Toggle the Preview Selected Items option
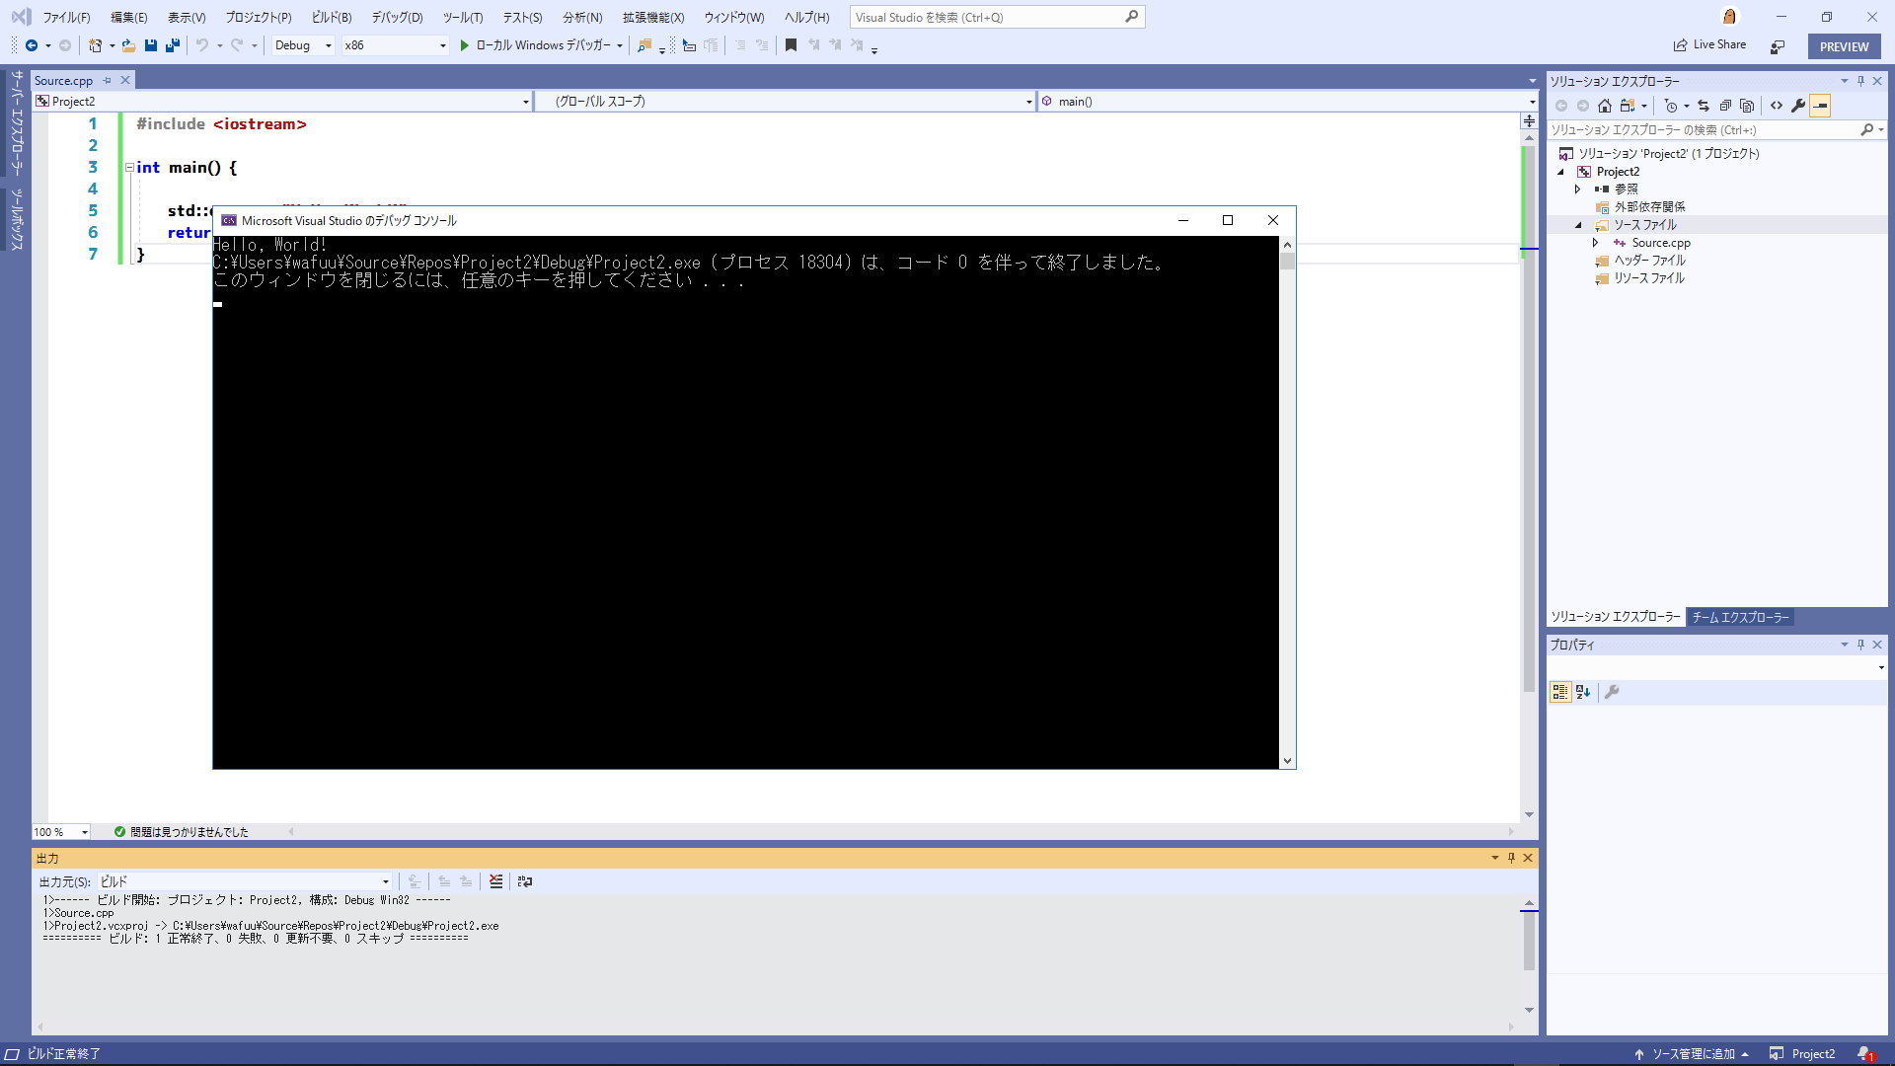Viewport: 1895px width, 1066px height. point(1821,106)
